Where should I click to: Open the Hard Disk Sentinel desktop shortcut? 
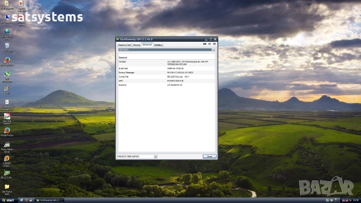(7, 119)
